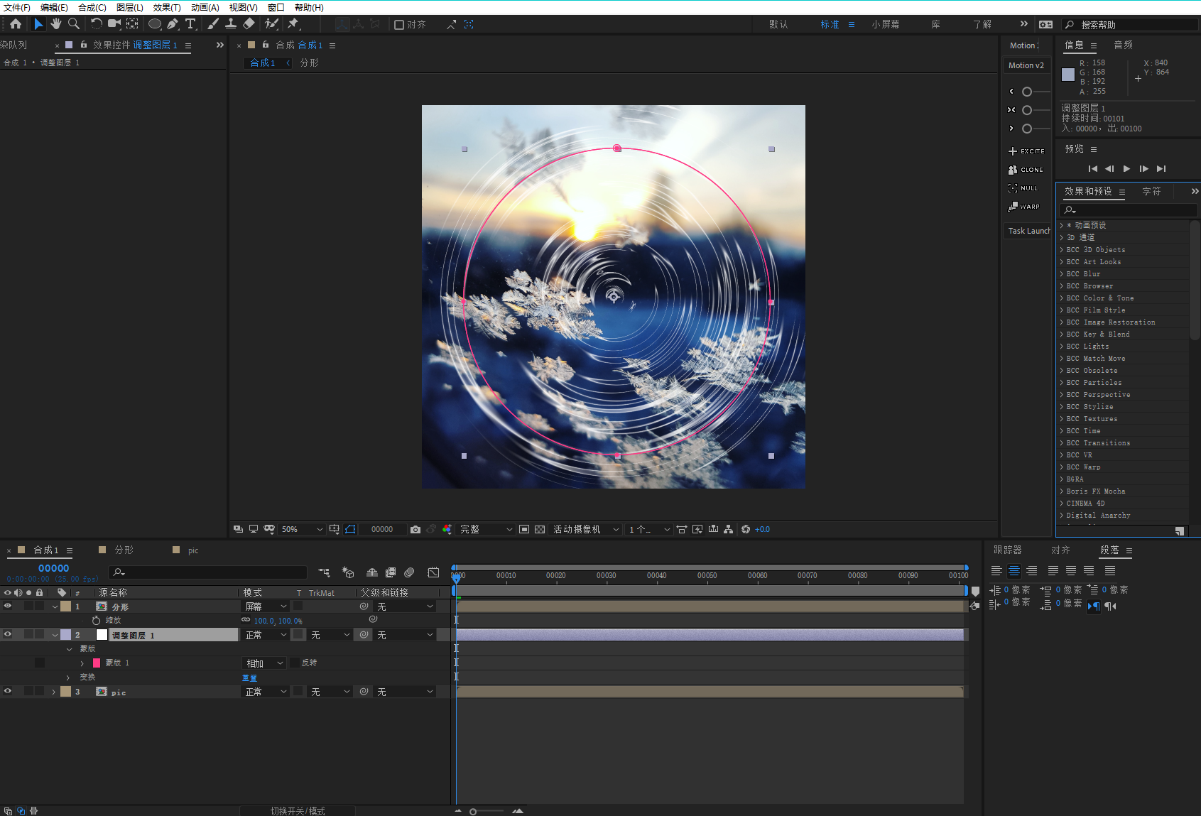Go to first frame in preview
The image size is (1201, 816).
tap(1093, 168)
